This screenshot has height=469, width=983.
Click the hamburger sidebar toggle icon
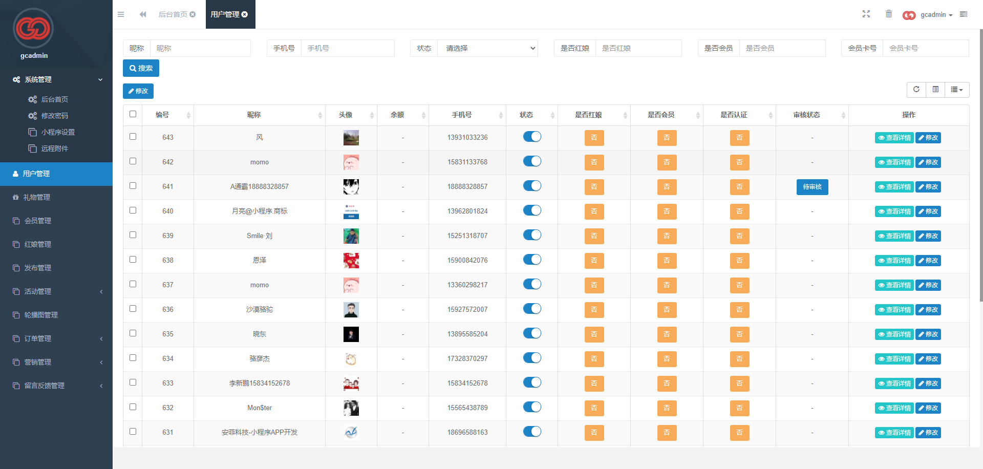[x=121, y=14]
